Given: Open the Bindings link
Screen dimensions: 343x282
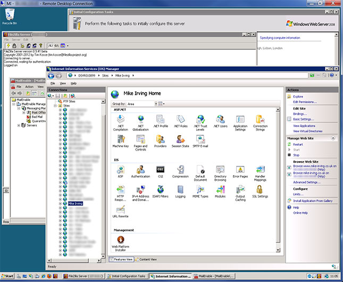Looking at the screenshot, I should (x=300, y=114).
